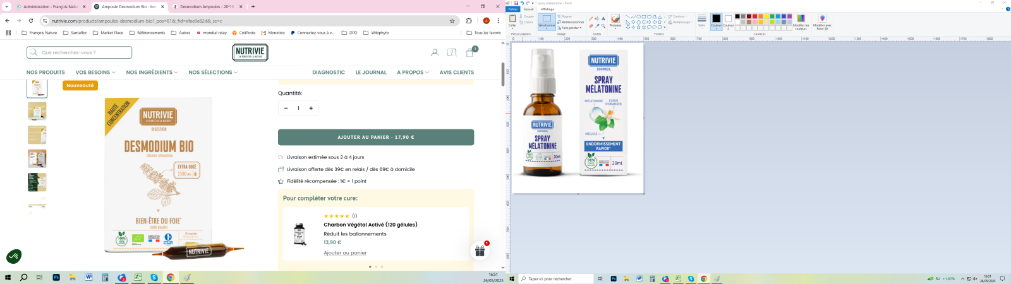Open the Sélectionner dropdown in Paint
The height and width of the screenshot is (284, 1011).
(547, 27)
